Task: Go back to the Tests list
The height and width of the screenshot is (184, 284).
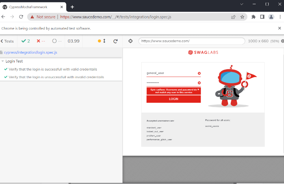Action: [x=7, y=41]
